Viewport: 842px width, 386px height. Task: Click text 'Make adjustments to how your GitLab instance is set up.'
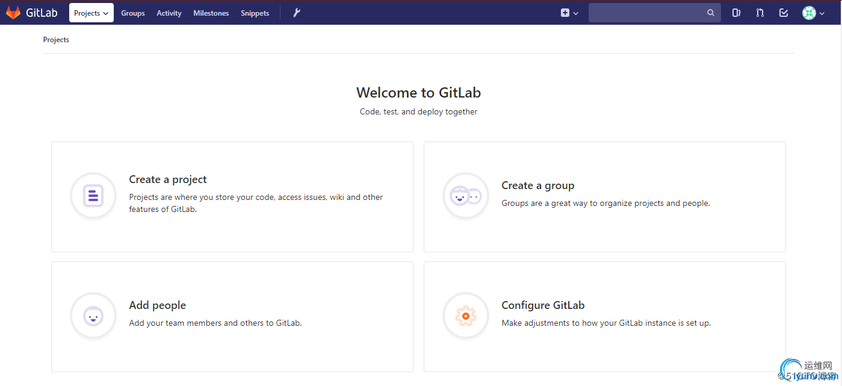point(606,323)
